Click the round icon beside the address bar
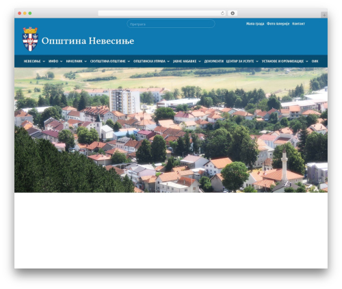This screenshot has height=289, width=342. (233, 13)
